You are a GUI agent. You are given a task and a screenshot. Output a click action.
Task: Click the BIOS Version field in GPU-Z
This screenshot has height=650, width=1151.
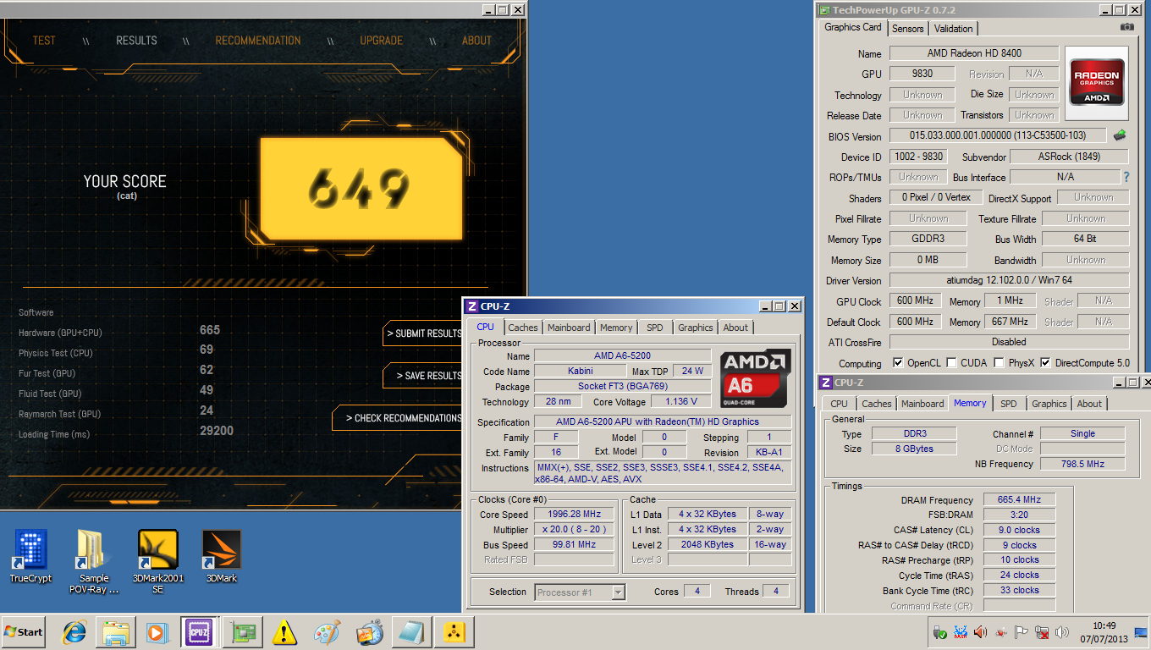click(998, 135)
